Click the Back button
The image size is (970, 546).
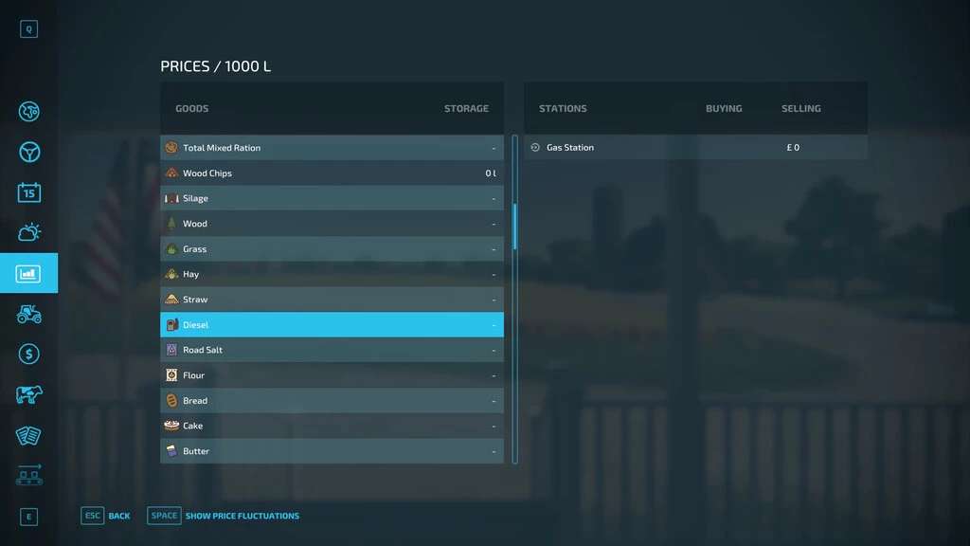pyautogui.click(x=106, y=516)
